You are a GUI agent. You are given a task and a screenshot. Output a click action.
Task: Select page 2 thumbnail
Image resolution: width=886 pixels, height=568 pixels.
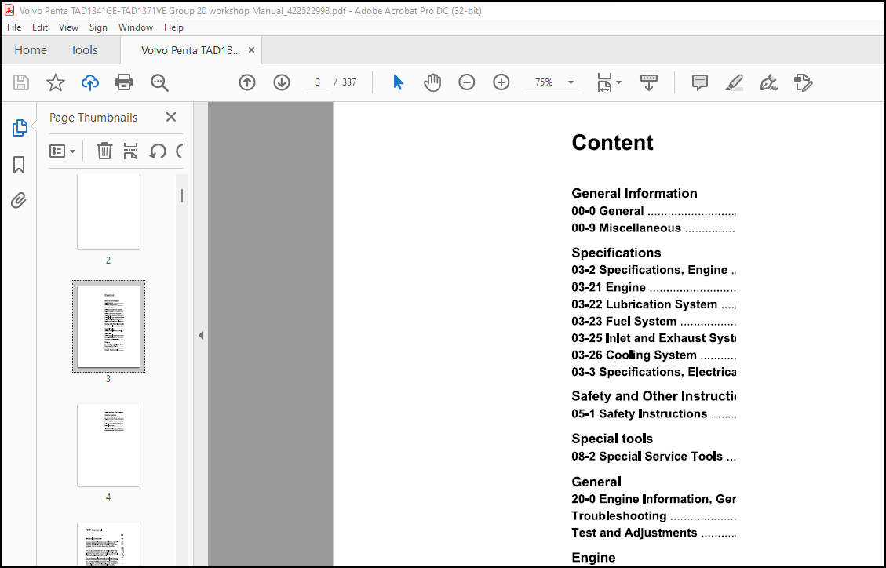[x=108, y=211]
